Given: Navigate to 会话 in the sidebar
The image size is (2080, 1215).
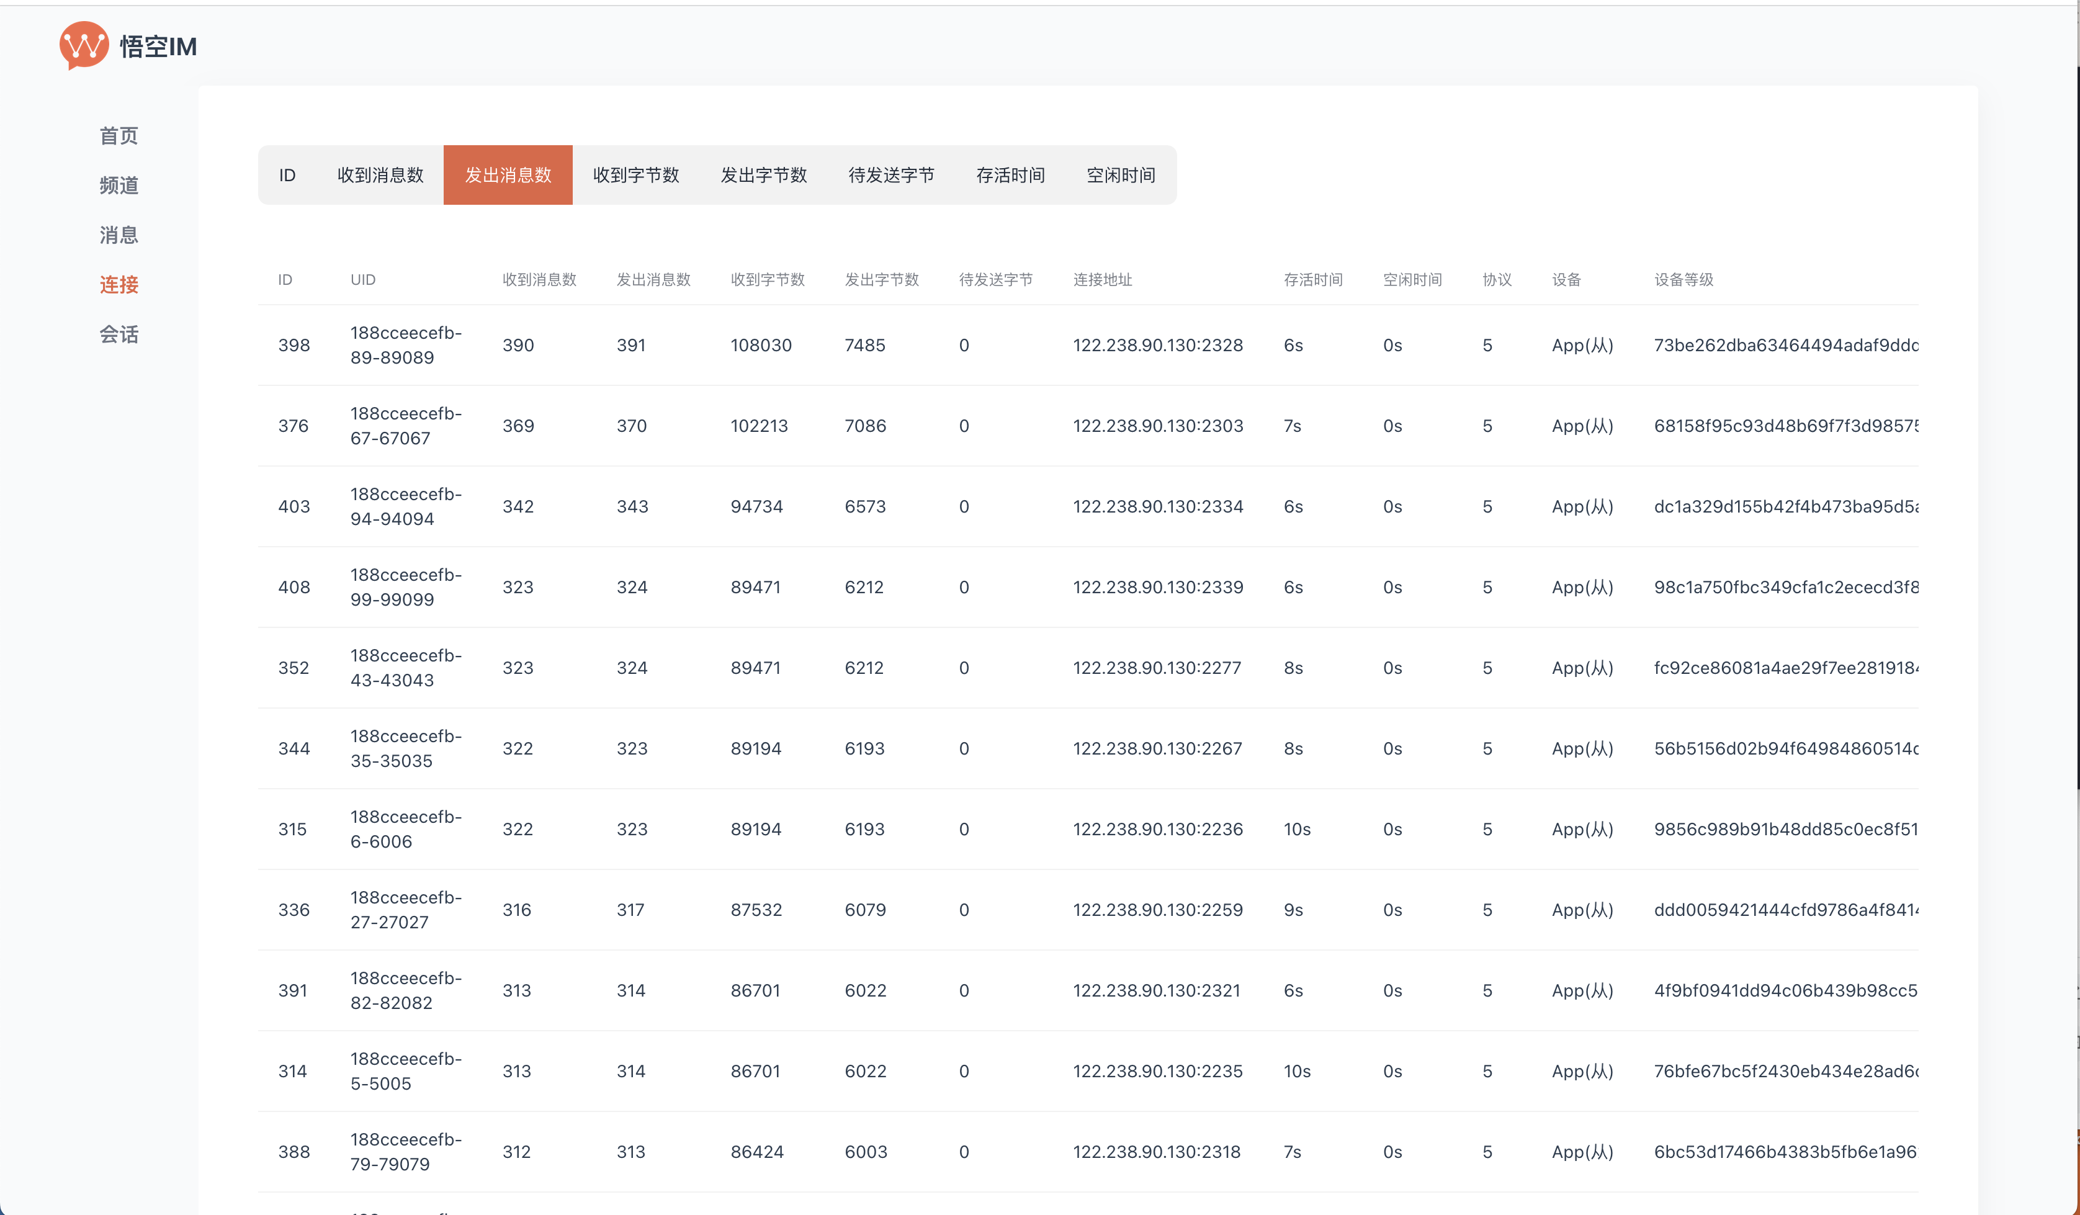Looking at the screenshot, I should (119, 334).
